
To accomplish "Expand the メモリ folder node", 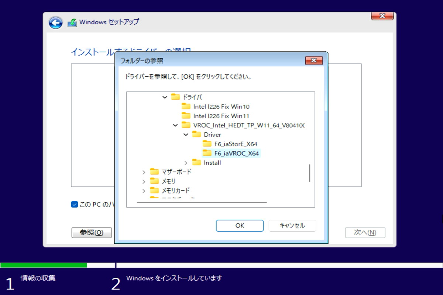I will [x=144, y=181].
